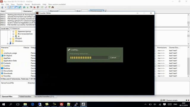Open remote file search binoculars icon

click(53, 7)
